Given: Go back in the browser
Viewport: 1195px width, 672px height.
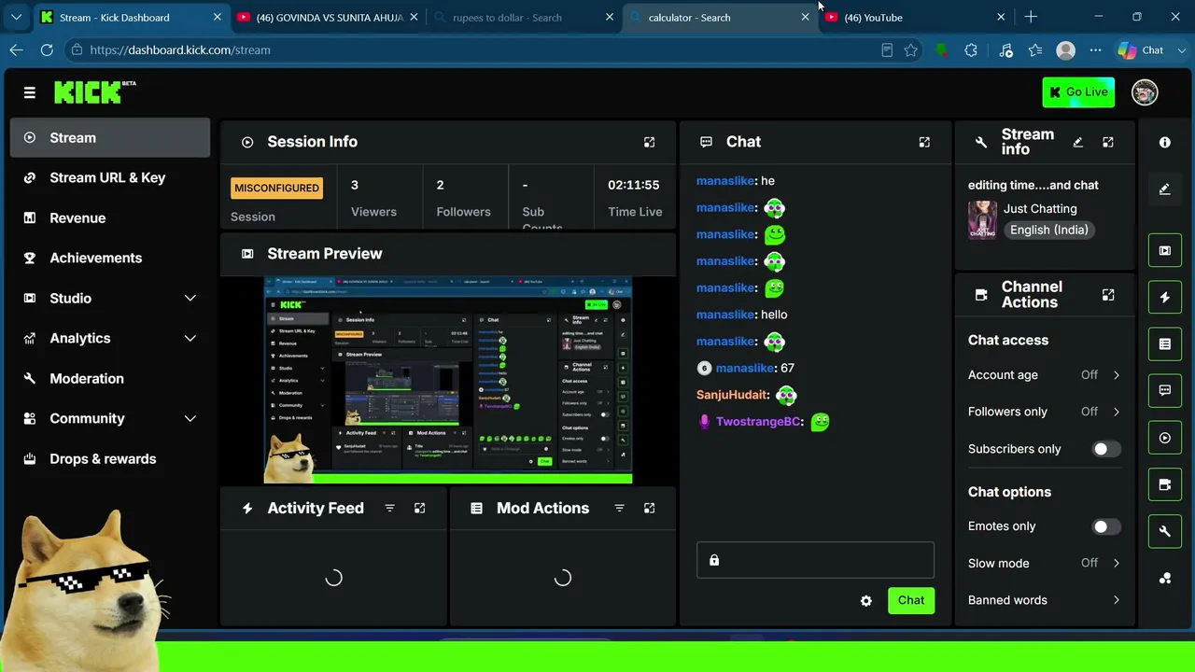Looking at the screenshot, I should coord(17,50).
